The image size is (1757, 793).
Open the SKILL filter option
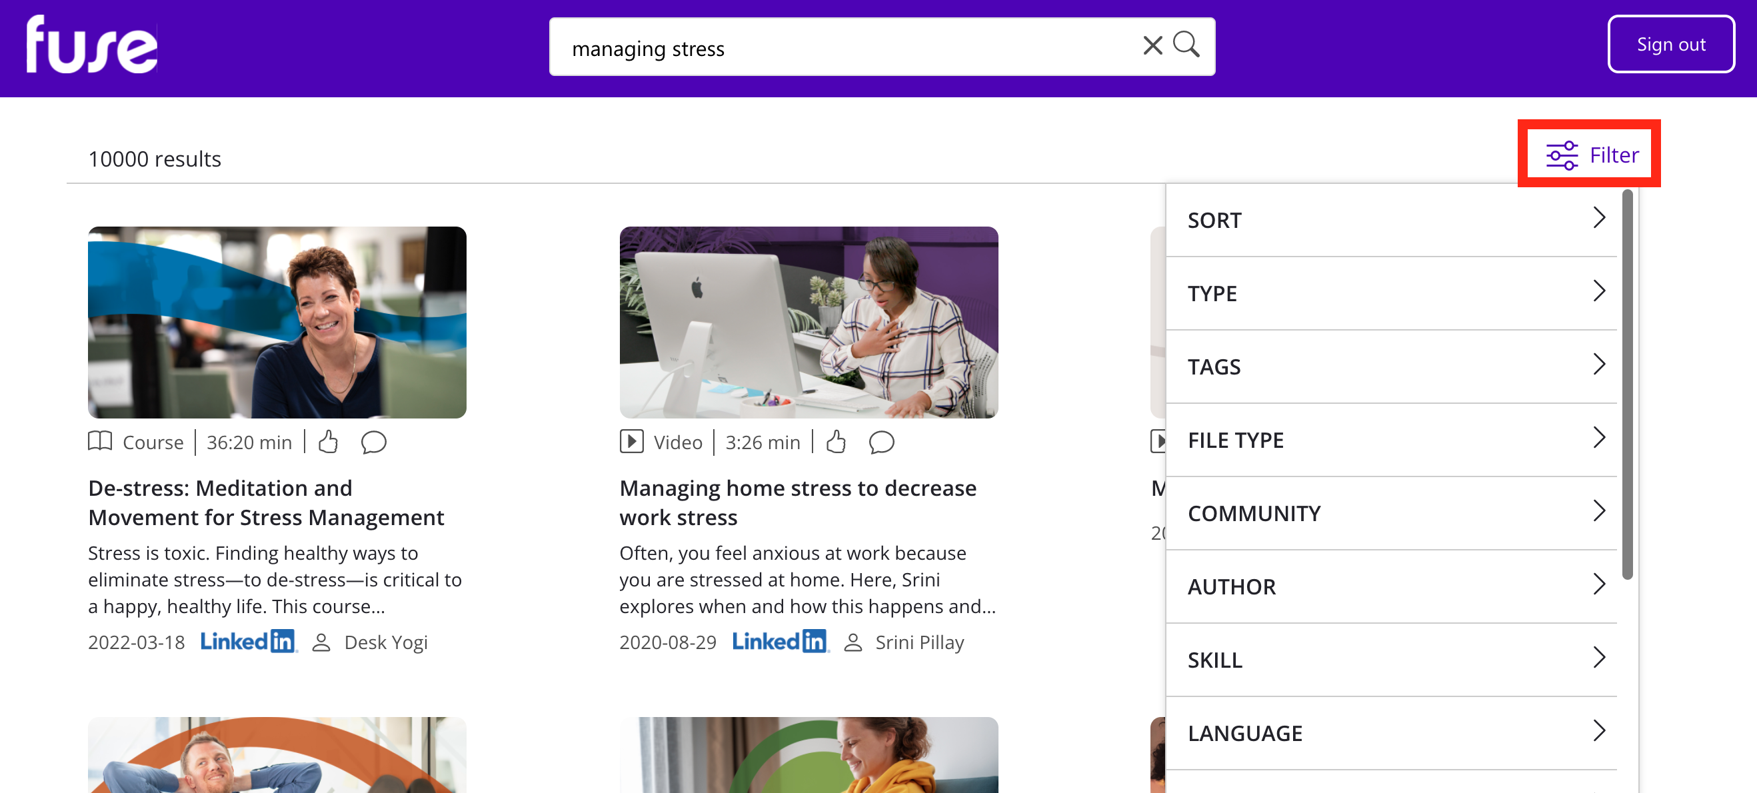(x=1392, y=659)
